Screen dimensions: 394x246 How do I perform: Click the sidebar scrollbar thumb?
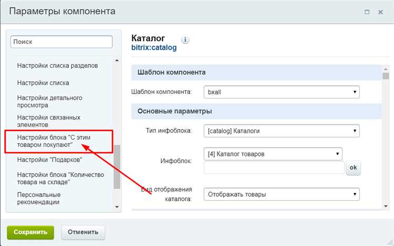[117, 167]
